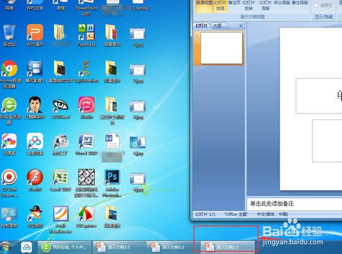Open the WPS文字 desktop shortcut
The height and width of the screenshot is (254, 342).
[35, 5]
